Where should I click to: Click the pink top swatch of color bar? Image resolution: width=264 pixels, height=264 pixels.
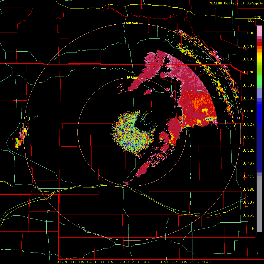[x=259, y=31]
